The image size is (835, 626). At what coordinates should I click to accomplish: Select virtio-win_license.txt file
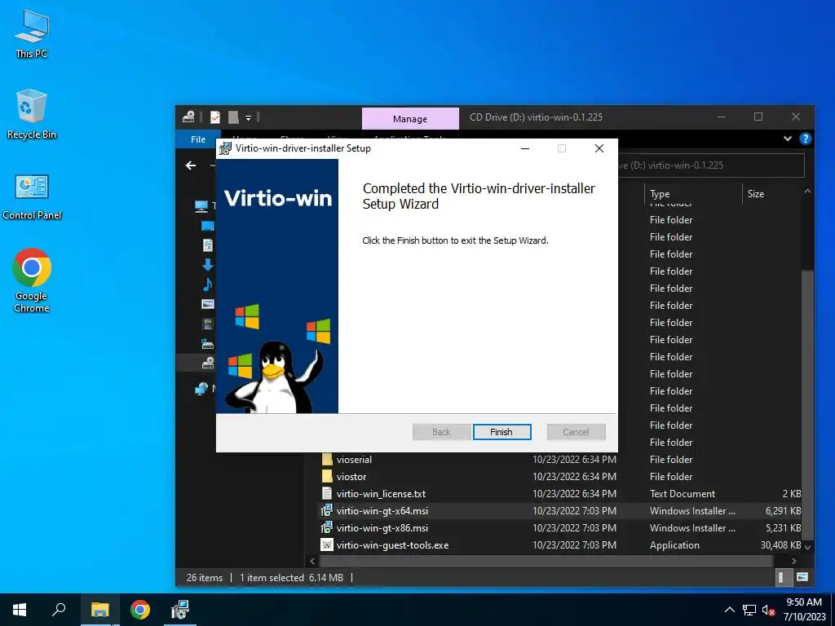coord(382,493)
